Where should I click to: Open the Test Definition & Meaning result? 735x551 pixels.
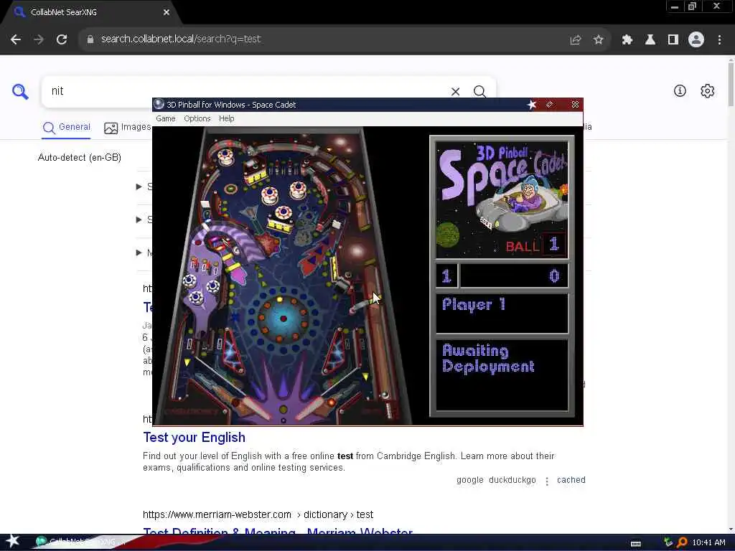click(x=278, y=531)
